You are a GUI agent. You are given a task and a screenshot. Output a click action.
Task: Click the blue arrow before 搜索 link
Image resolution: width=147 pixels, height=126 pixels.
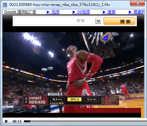point(104,12)
